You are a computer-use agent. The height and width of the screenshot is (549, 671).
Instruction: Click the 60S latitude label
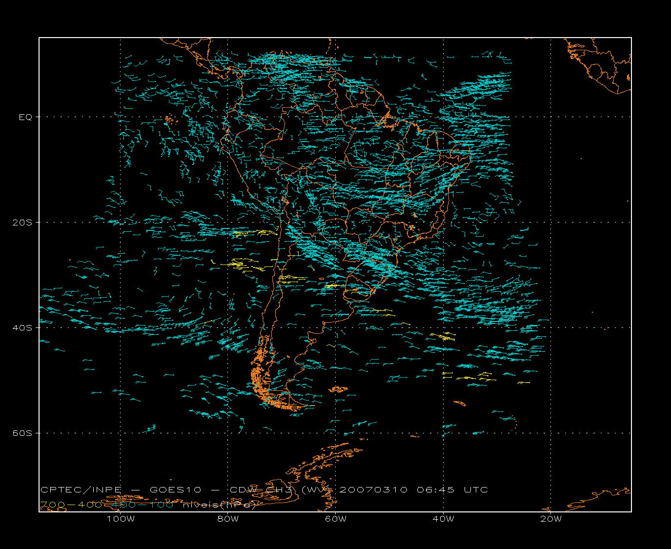pyautogui.click(x=22, y=433)
